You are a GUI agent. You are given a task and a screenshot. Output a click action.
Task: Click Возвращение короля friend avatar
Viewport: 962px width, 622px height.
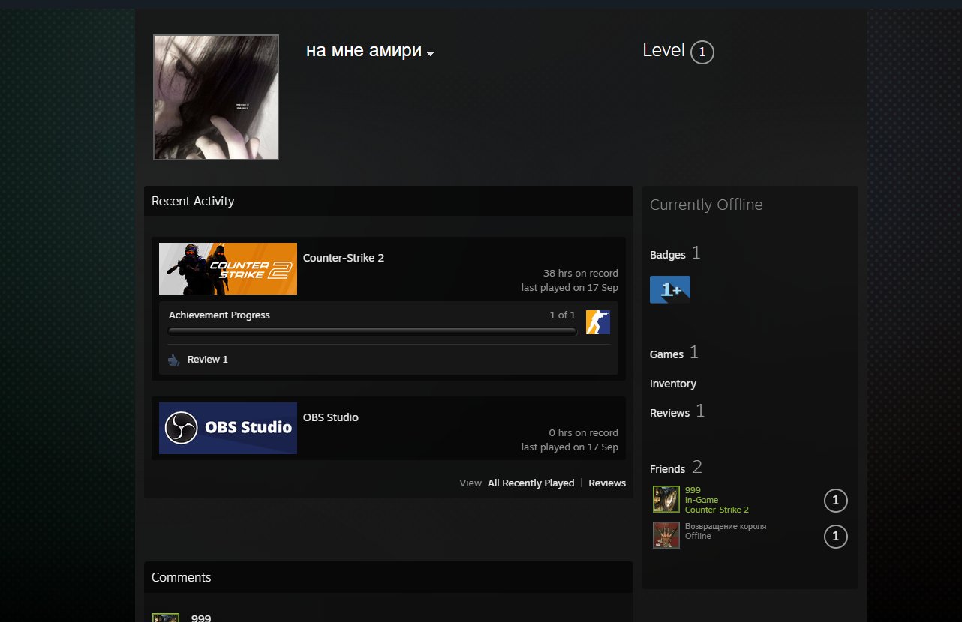(x=666, y=535)
